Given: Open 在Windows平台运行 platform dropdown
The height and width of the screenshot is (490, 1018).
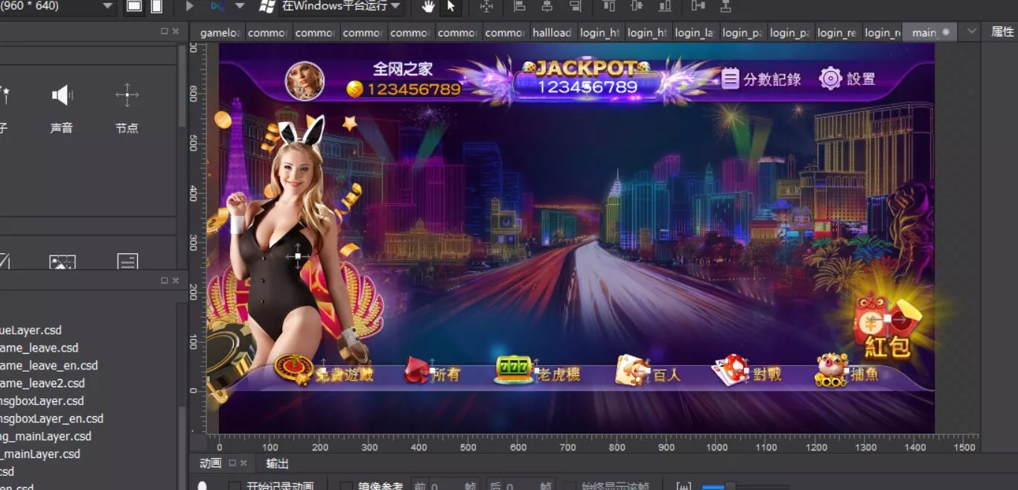Looking at the screenshot, I should pos(395,7).
